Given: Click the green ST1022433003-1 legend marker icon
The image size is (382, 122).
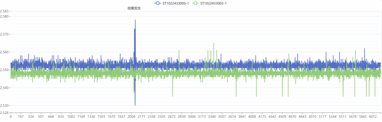Looking at the screenshot, I should (x=196, y=3).
